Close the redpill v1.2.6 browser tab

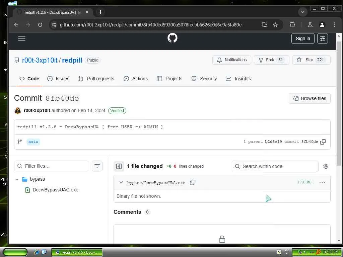(87, 12)
